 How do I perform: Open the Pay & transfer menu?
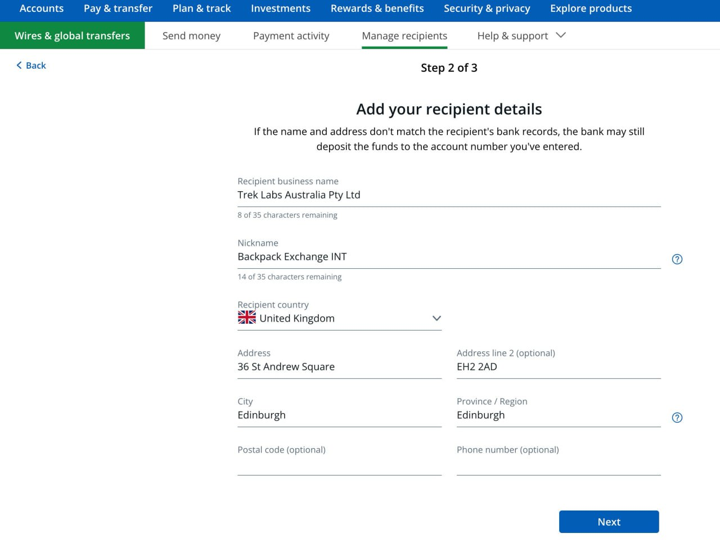point(118,8)
